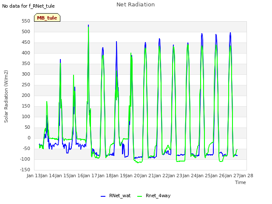Screen dimensions: 272x204
Task: Click the tallest peak on Jan 16
Action: click(x=88, y=25)
